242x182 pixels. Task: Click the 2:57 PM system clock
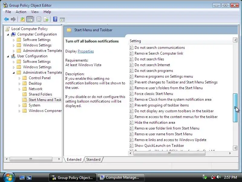[230, 177]
